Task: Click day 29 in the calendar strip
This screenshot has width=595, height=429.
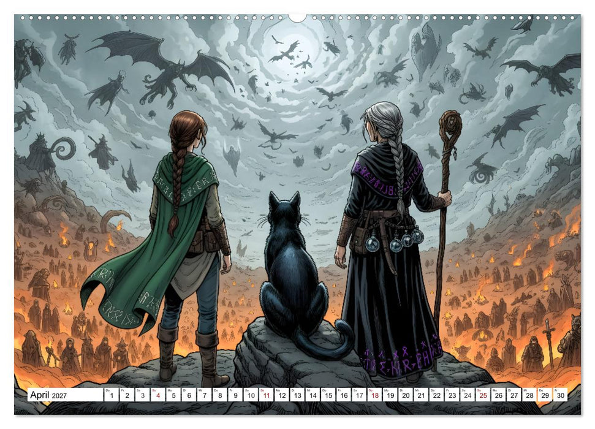Action: pyautogui.click(x=545, y=395)
